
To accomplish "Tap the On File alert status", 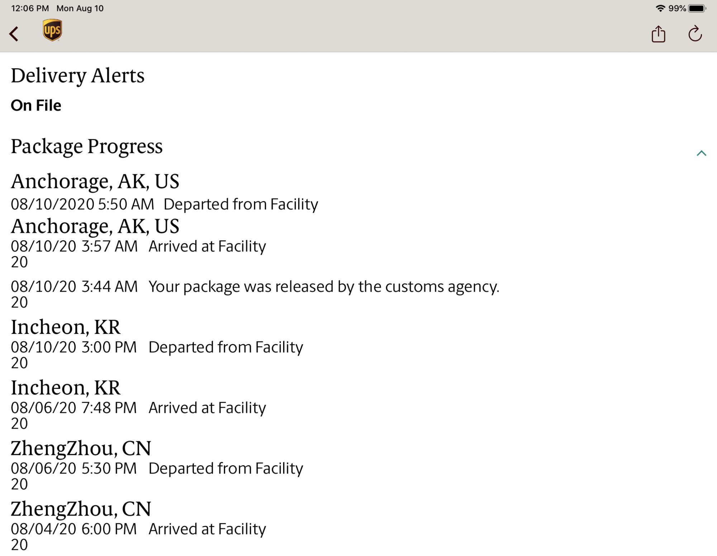I will coord(36,105).
